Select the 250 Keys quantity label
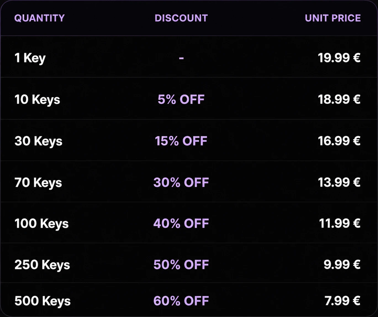378x317 pixels. pos(42,265)
